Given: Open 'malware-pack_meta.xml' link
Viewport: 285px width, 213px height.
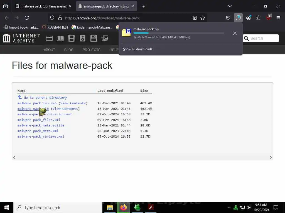Looking at the screenshot, I should [x=38, y=131].
